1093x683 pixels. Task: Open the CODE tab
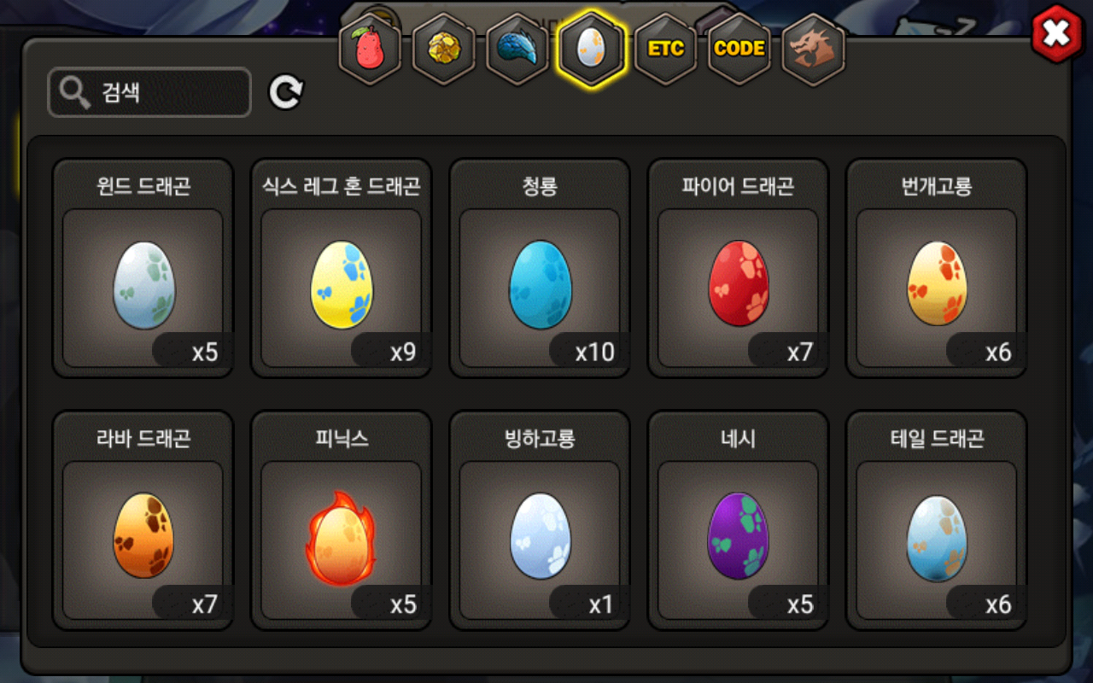pos(739,50)
